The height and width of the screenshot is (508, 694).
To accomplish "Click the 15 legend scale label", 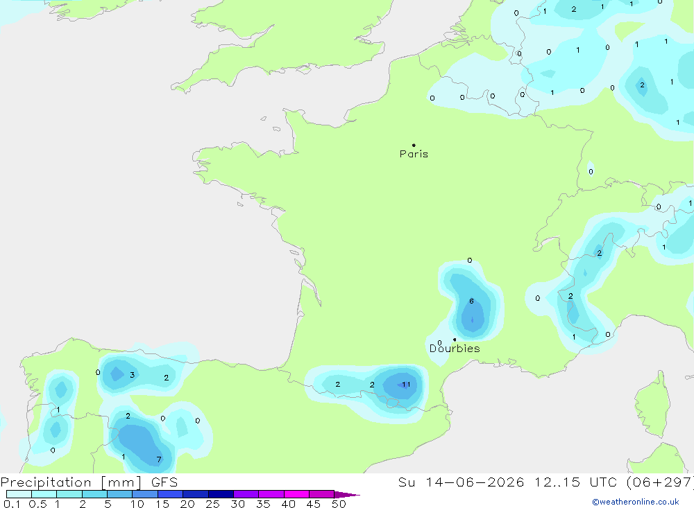I will pyautogui.click(x=162, y=504).
